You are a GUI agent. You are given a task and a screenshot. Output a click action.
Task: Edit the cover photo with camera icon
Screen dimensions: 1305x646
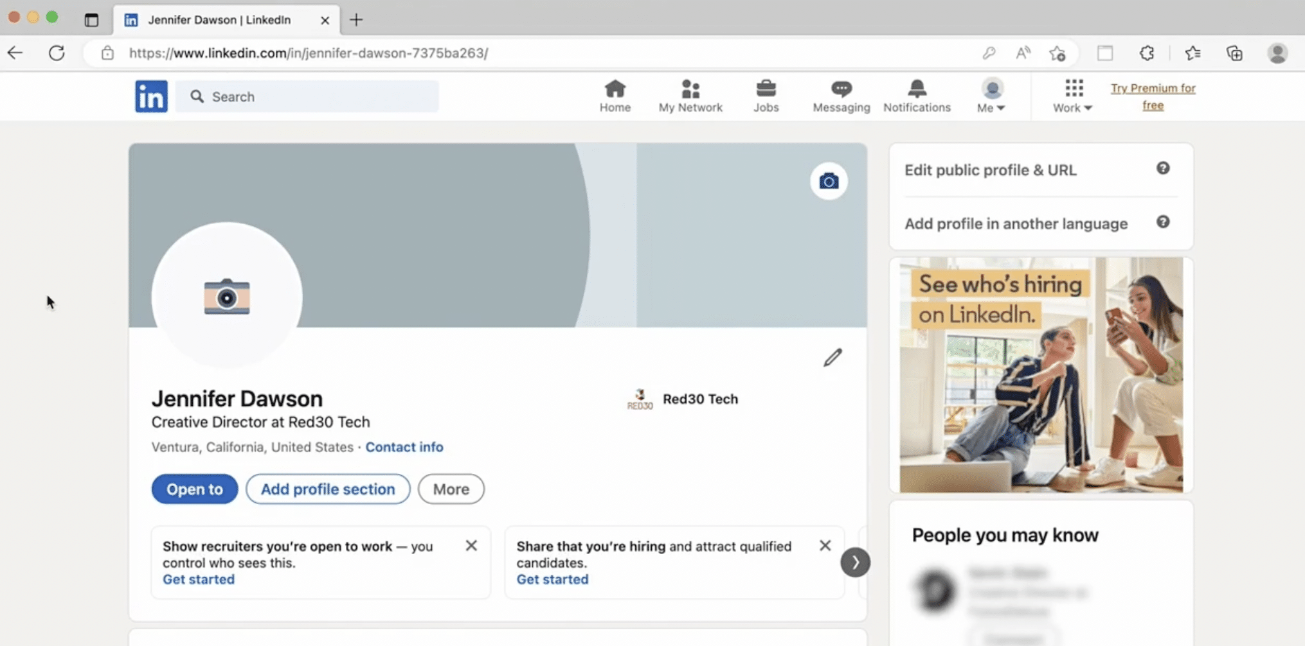tap(829, 181)
